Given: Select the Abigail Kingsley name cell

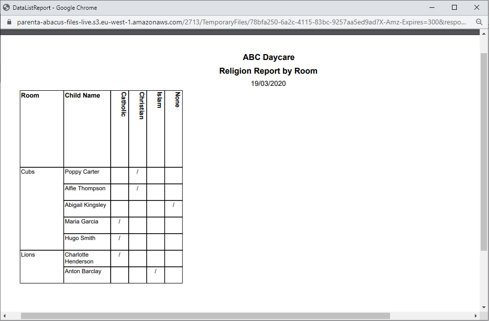Looking at the screenshot, I should point(87,209).
